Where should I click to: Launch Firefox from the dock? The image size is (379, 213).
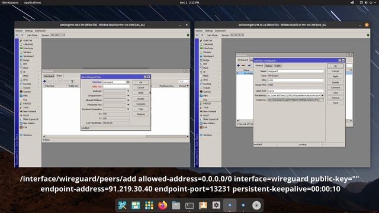[x=162, y=205]
